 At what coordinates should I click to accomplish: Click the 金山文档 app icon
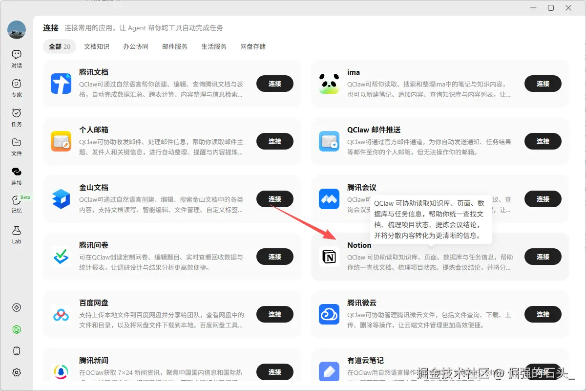[x=61, y=199]
